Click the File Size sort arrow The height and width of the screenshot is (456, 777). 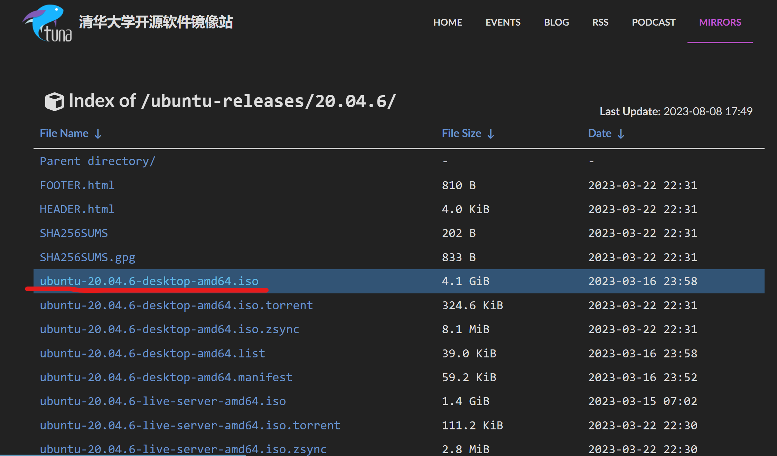[491, 134]
